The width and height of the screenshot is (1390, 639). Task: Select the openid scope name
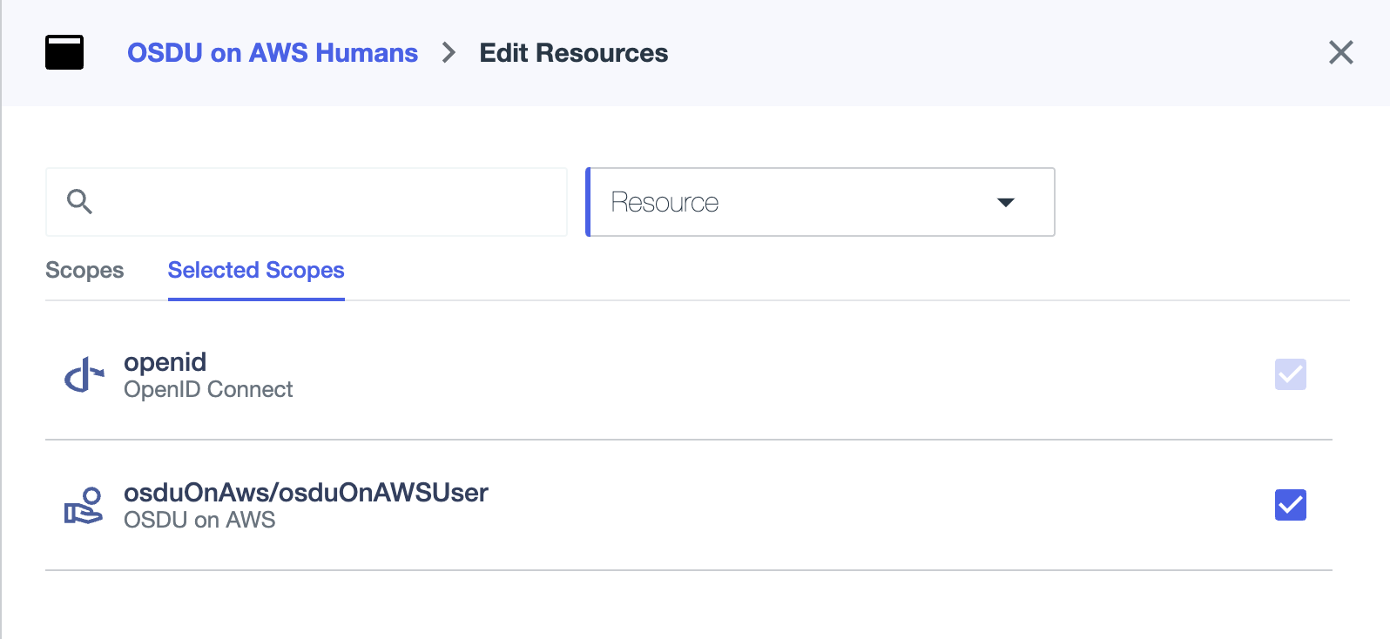coord(165,361)
